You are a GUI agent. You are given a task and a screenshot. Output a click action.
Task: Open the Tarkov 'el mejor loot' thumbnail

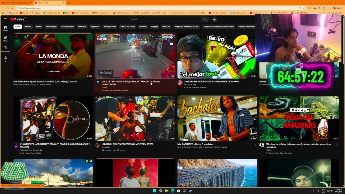[x=217, y=56]
